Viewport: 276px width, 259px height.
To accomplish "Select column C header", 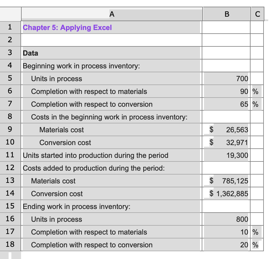I will click(x=257, y=14).
